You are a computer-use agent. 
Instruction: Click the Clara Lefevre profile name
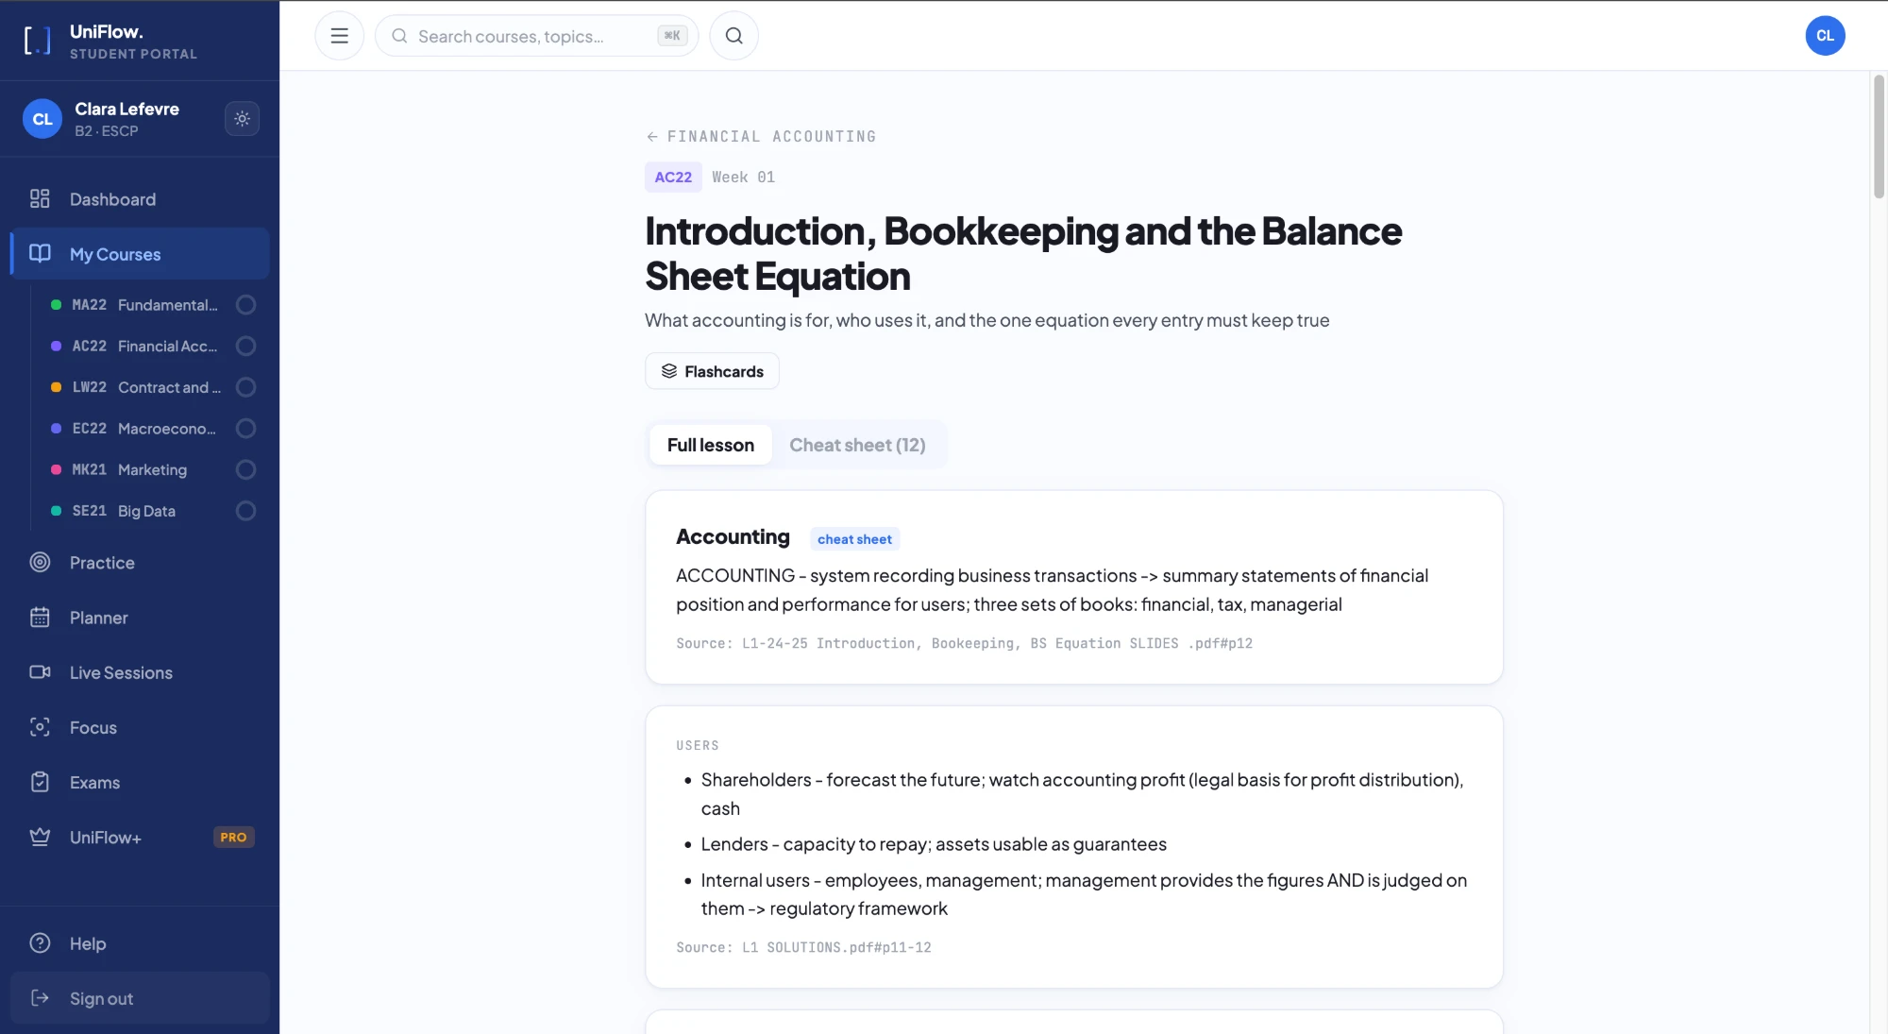click(x=127, y=109)
